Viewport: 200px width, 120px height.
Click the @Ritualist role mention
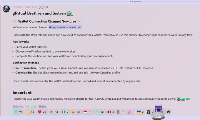pyautogui.click(x=31, y=106)
